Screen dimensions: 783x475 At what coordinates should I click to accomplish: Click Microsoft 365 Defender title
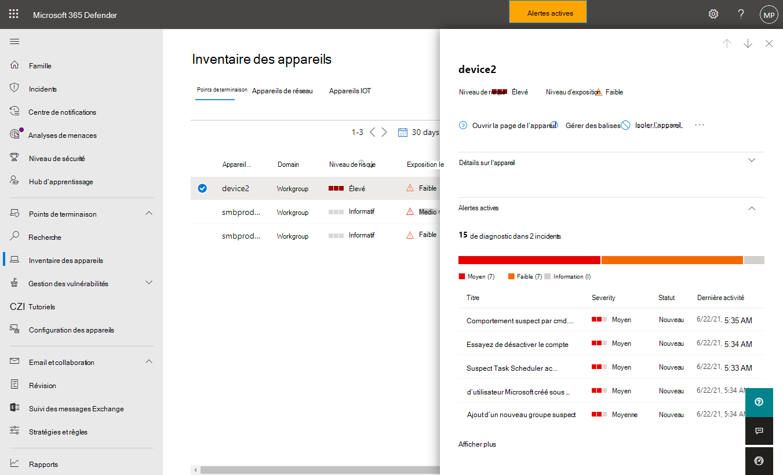coord(75,15)
